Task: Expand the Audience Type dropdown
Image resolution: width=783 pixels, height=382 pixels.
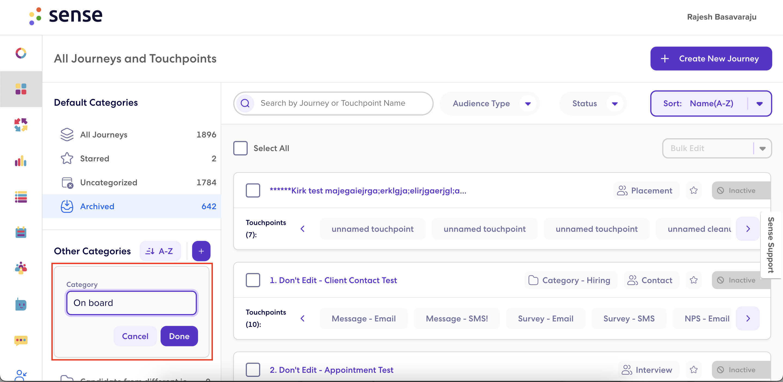Action: (x=490, y=104)
